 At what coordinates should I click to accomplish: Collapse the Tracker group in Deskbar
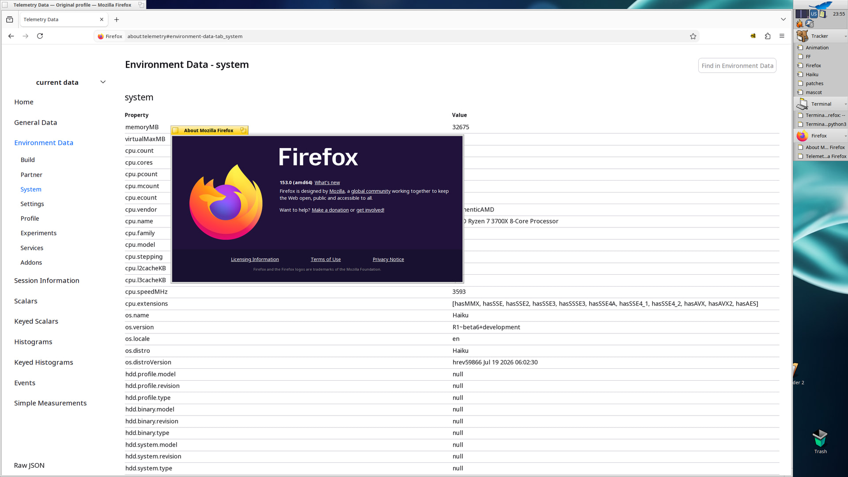845,36
